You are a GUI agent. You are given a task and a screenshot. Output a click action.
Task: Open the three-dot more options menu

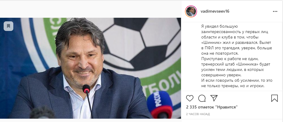coord(275,11)
